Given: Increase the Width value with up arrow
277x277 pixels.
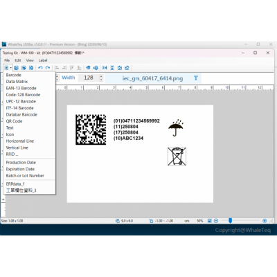Looking at the screenshot, I should point(101,76).
